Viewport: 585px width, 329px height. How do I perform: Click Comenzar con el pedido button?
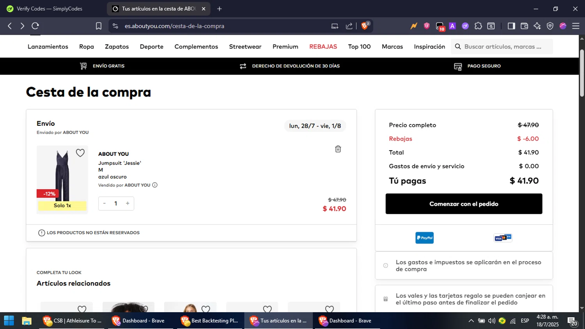tap(464, 204)
